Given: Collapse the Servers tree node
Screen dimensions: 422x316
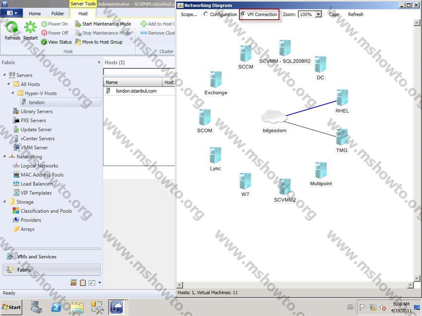Looking at the screenshot, I should [4, 75].
